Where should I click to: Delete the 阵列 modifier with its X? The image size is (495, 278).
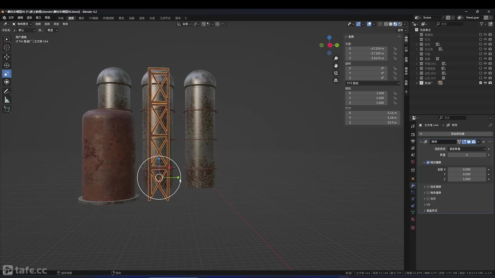tap(483, 142)
